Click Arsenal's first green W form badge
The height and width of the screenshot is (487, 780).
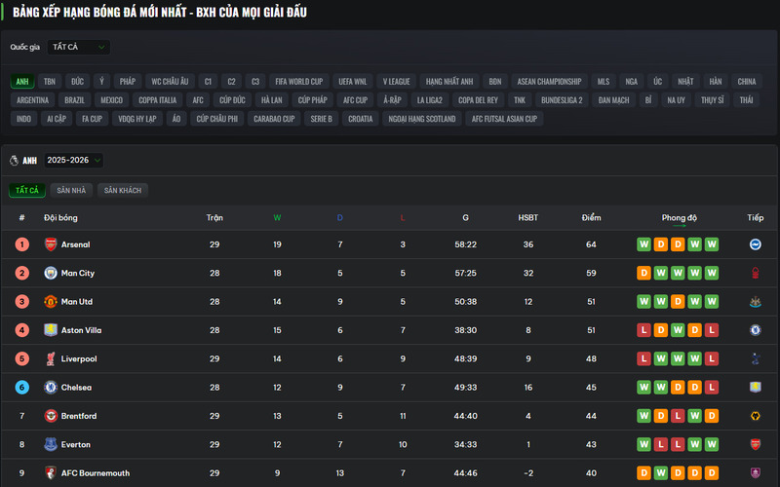click(643, 244)
